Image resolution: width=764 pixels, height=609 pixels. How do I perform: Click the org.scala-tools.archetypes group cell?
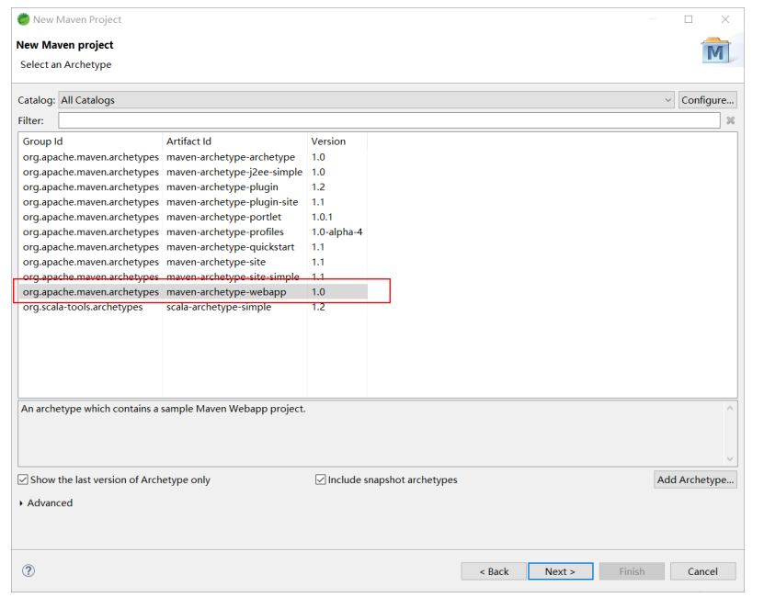pyautogui.click(x=83, y=307)
